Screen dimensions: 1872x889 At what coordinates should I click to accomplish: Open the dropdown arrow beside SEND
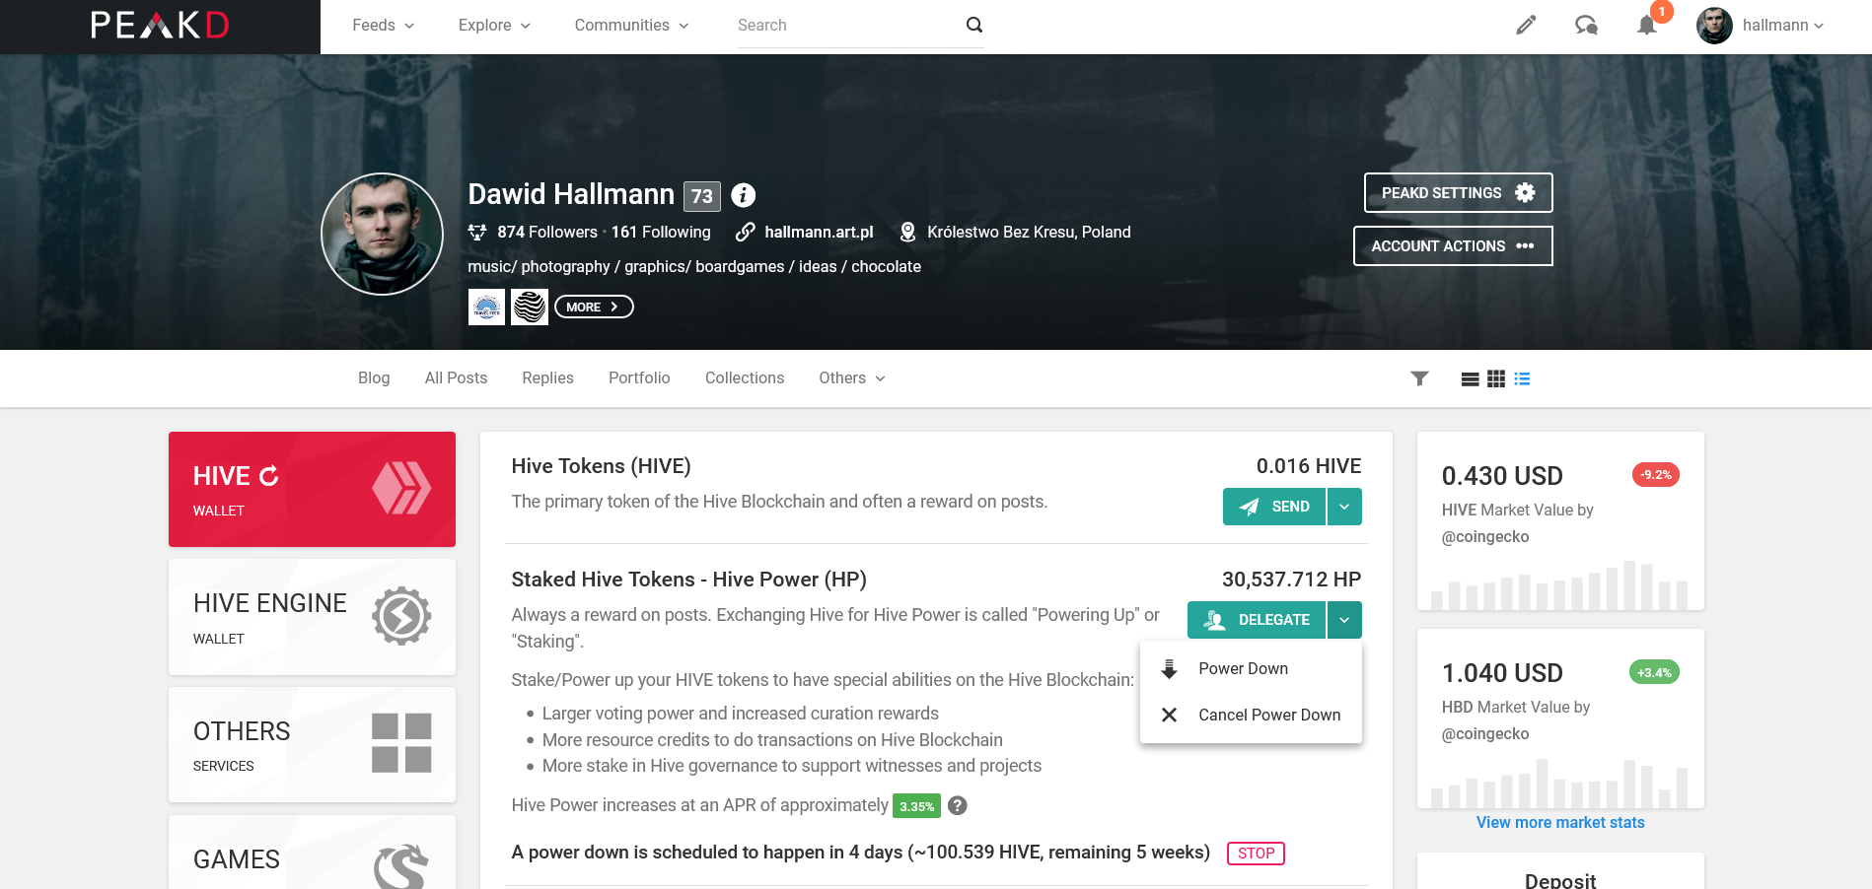[1344, 507]
